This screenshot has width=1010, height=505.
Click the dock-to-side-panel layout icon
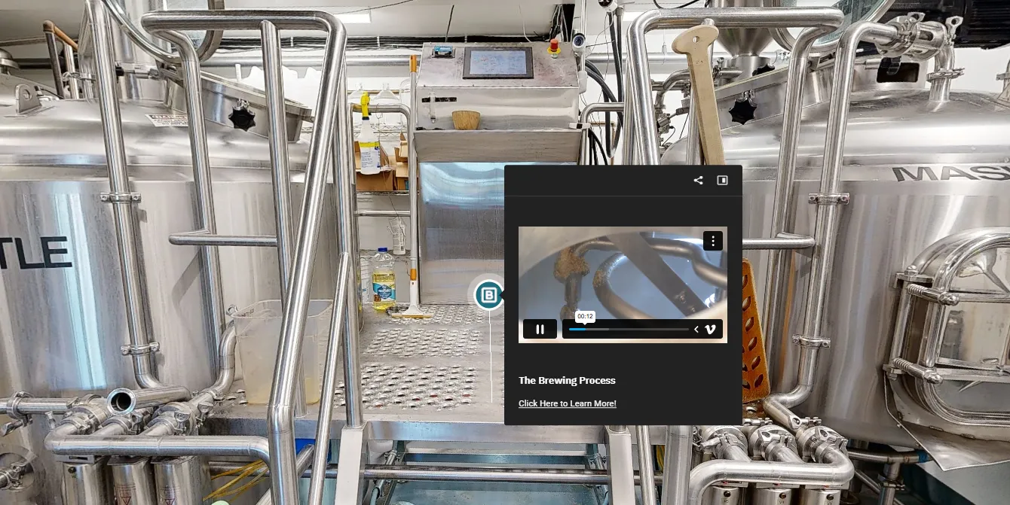click(722, 180)
